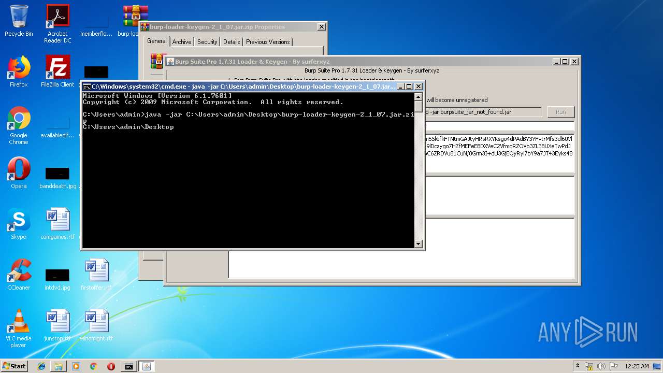The width and height of the screenshot is (663, 373).
Task: Click the java -jar command line in cmd
Action: coord(248,118)
